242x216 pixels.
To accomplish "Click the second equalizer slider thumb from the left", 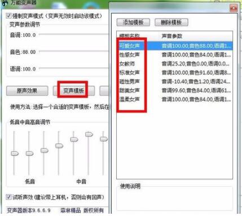I will pyautogui.click(x=29, y=153).
